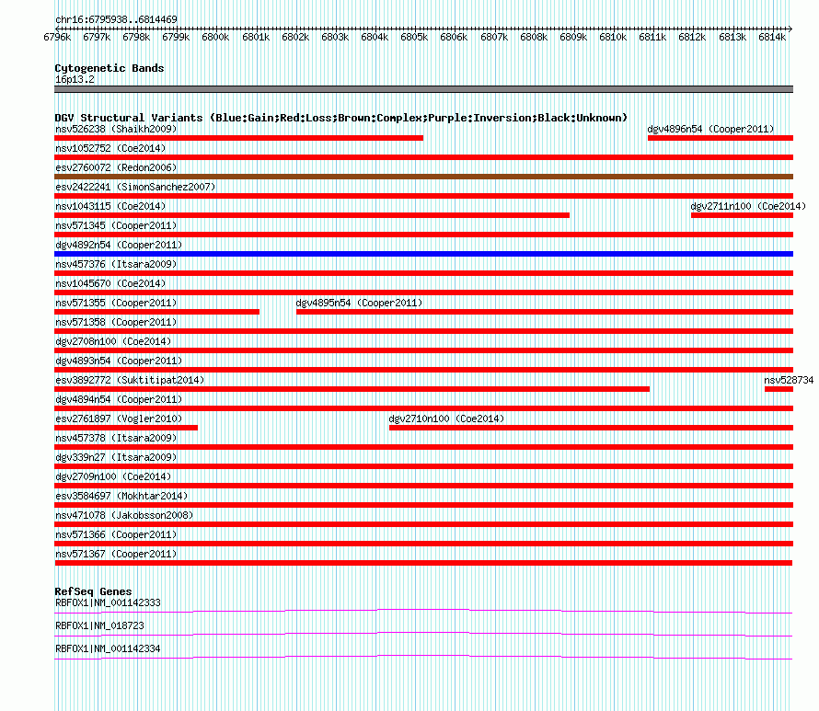
Task: Click the red bar under dgv2710n100
Action: pyautogui.click(x=592, y=428)
